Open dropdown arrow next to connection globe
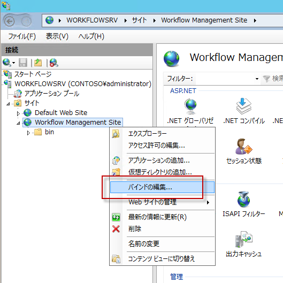The width and height of the screenshot is (283, 283). point(14,63)
